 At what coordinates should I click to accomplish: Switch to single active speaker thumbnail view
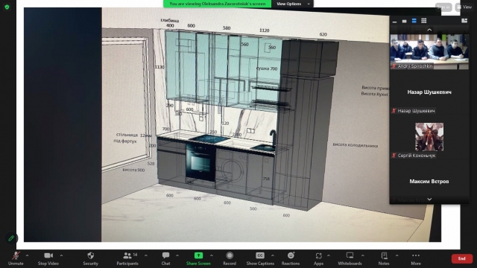(404, 21)
